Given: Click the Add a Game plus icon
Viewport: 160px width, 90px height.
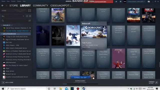Looking at the screenshot, I should point(3,82).
